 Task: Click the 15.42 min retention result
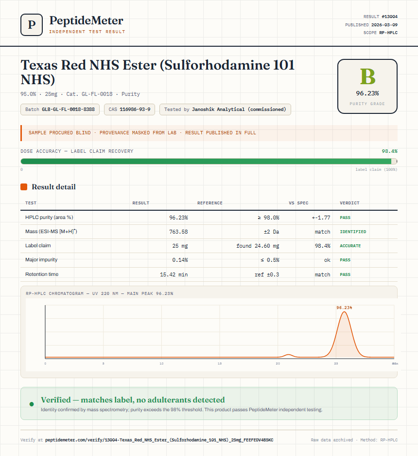[x=174, y=274]
